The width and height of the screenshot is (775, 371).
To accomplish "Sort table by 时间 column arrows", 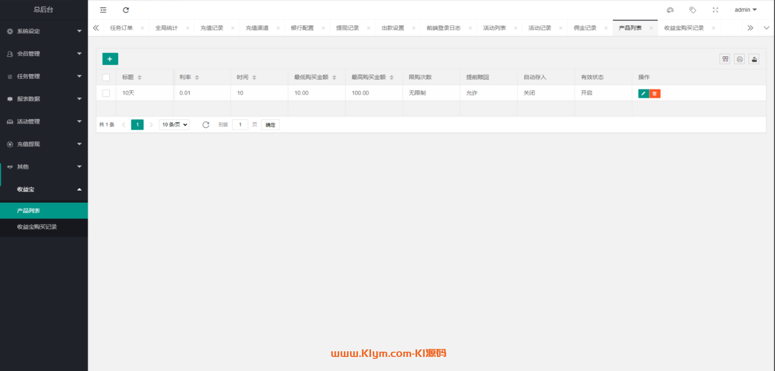I will point(254,77).
